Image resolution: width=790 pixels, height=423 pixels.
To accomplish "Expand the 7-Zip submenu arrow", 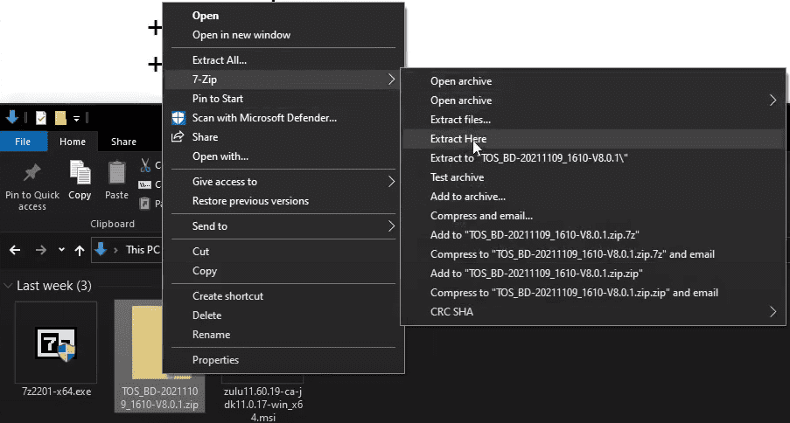I will tap(391, 79).
